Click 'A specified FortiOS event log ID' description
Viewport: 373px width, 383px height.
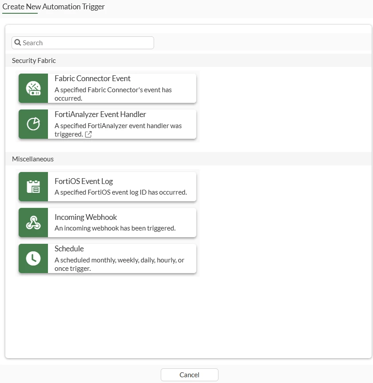pyautogui.click(x=121, y=192)
